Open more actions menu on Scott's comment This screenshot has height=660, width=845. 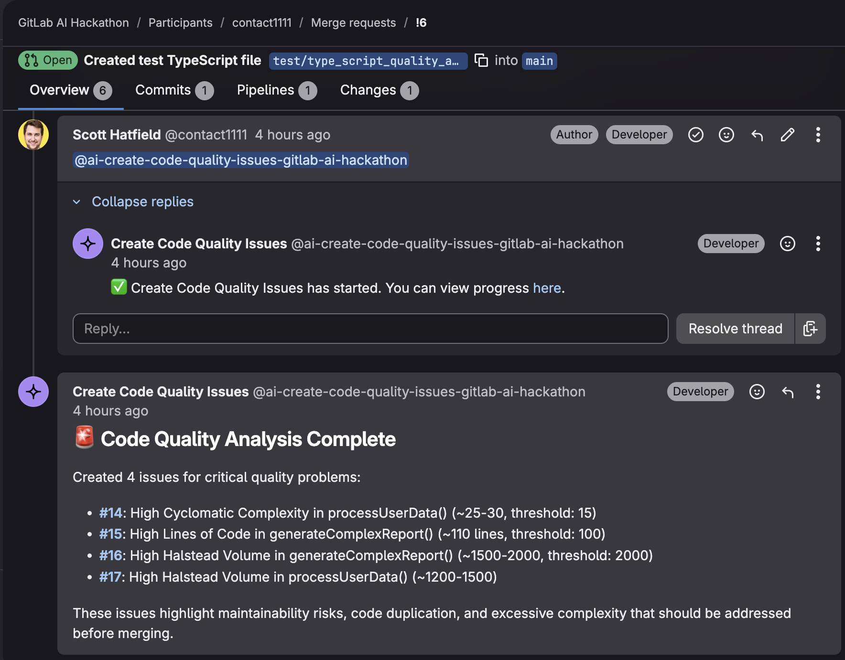[x=818, y=135]
